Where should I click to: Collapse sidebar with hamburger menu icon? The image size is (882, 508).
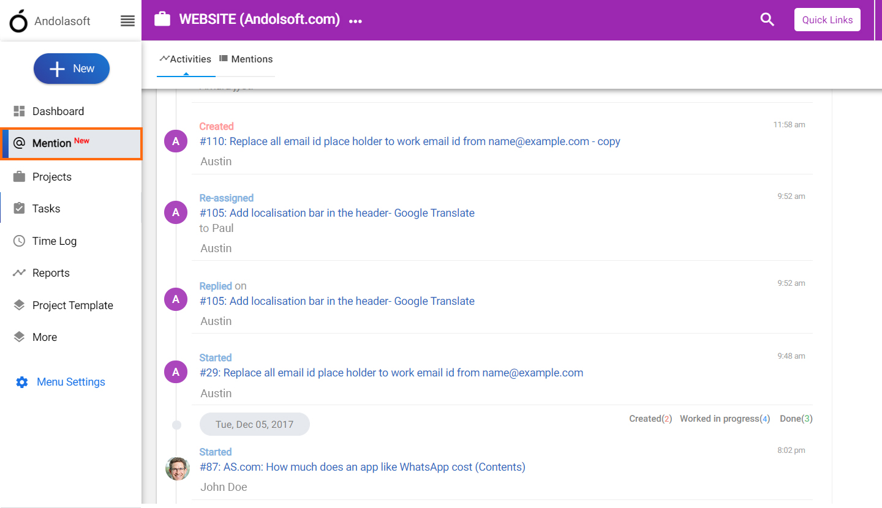tap(127, 21)
